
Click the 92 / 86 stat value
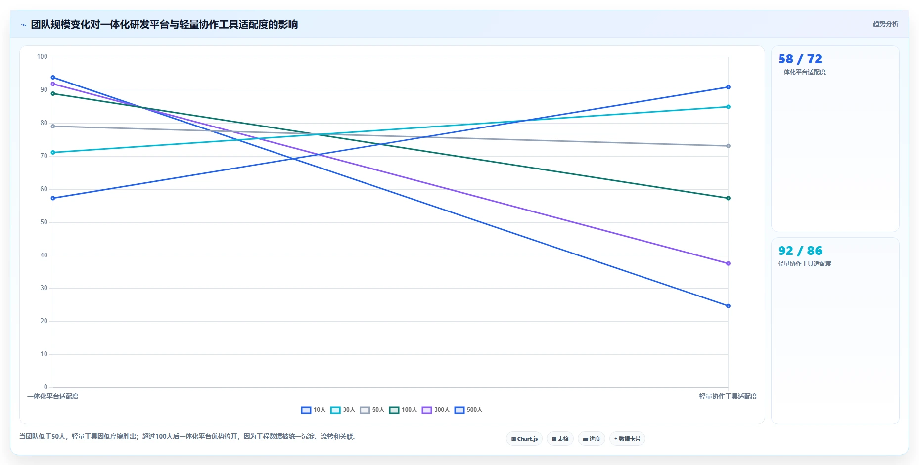[800, 251]
